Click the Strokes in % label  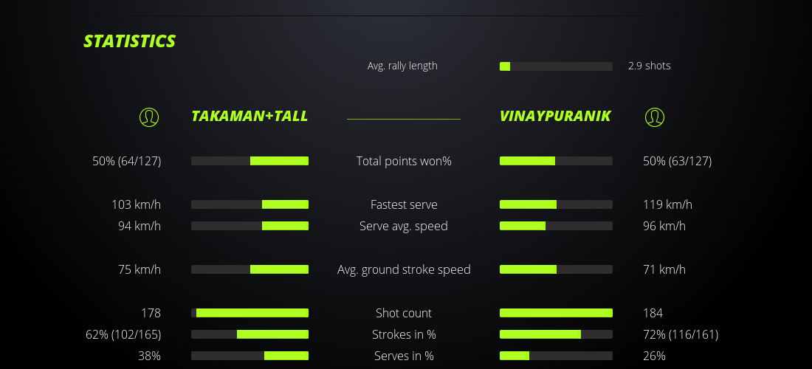(x=404, y=334)
